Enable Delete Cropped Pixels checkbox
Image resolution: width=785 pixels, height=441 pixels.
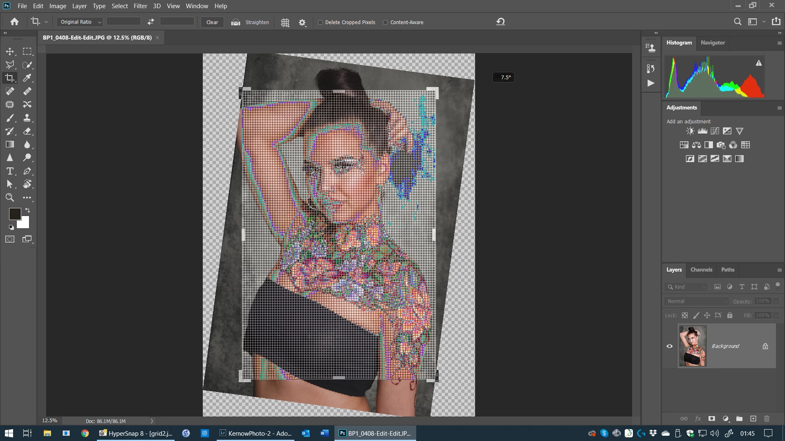[x=321, y=22]
